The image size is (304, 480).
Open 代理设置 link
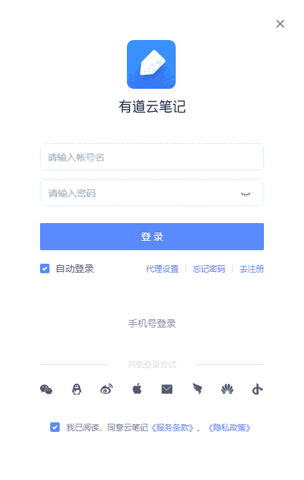pos(162,268)
